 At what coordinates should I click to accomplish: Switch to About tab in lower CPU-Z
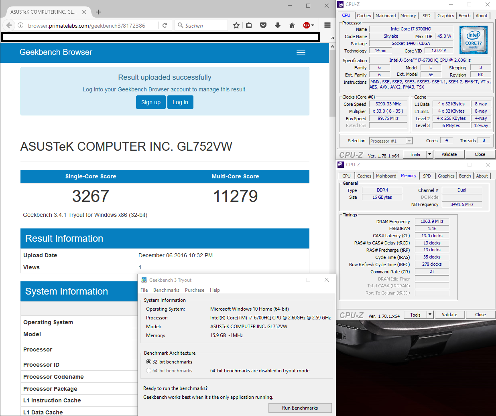pos(482,176)
